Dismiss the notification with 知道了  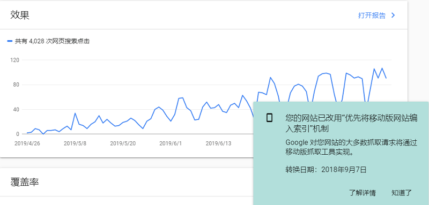point(401,193)
